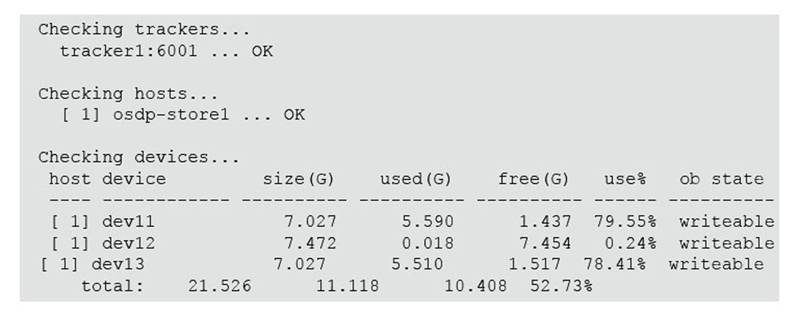Click the 79.55% usage value
The width and height of the screenshot is (799, 312).
tap(625, 221)
